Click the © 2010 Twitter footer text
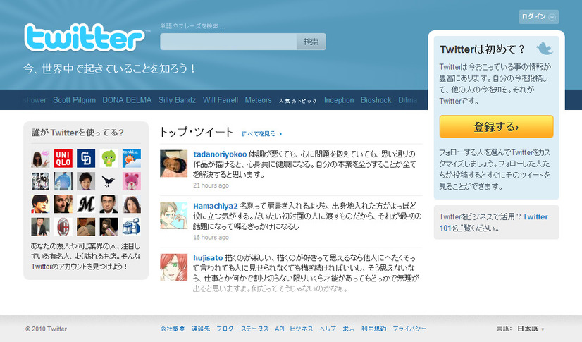The width and height of the screenshot is (582, 342). coord(46,329)
